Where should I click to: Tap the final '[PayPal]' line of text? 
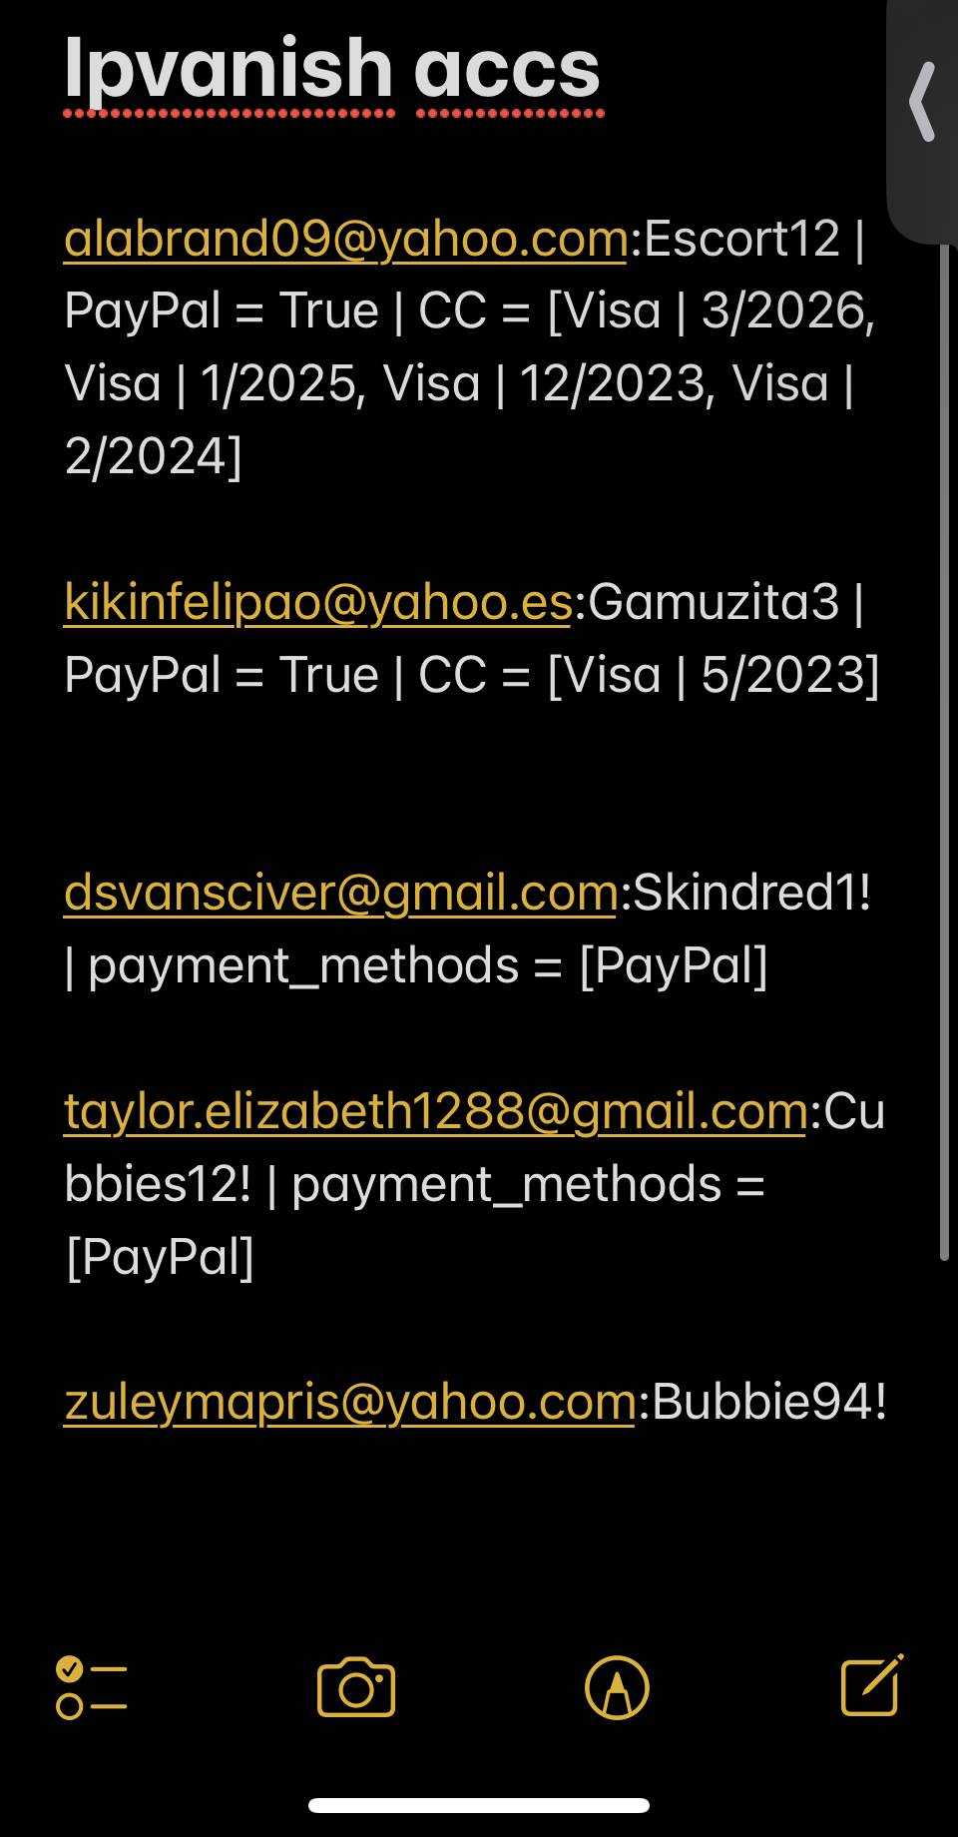tap(160, 1257)
